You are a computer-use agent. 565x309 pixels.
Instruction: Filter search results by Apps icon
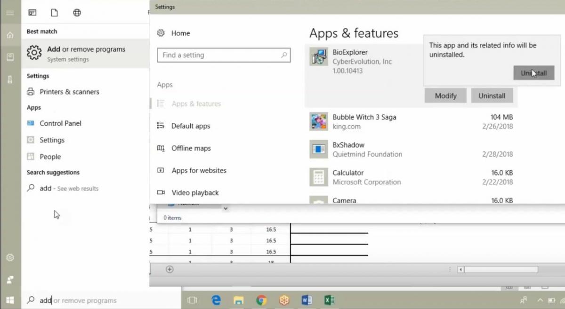click(32, 13)
